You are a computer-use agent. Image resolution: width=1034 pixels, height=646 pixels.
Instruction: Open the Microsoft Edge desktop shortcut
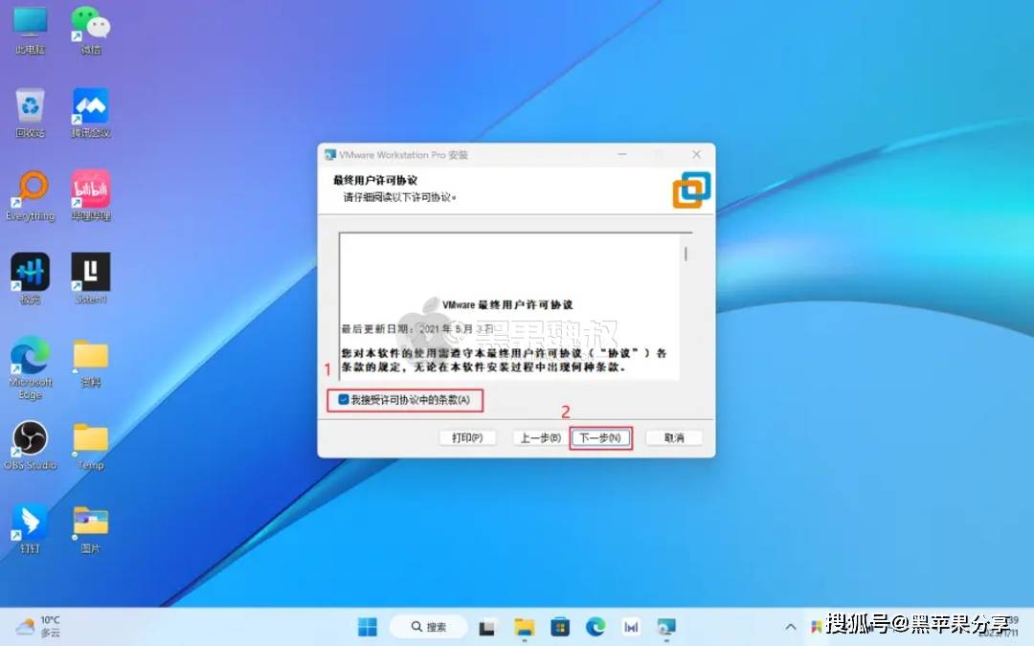[x=30, y=368]
